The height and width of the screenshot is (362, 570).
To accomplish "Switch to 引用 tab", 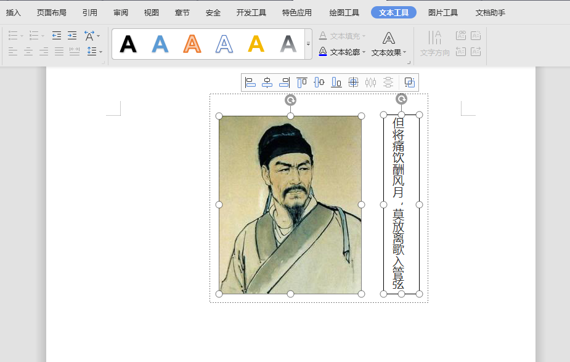I will click(90, 13).
